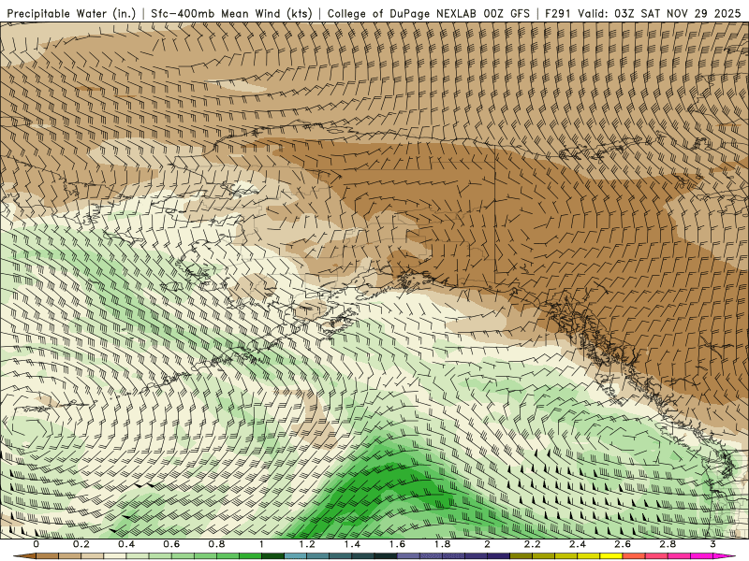The width and height of the screenshot is (749, 561).
Task: Click the 'Sfc-400mb Mean Wind (kts)' header text
Action: click(x=231, y=14)
